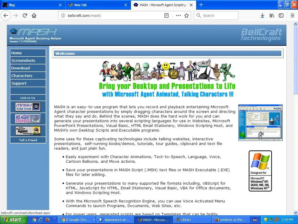Click the browser forward arrow
298x224 pixels.
[x=16, y=16]
